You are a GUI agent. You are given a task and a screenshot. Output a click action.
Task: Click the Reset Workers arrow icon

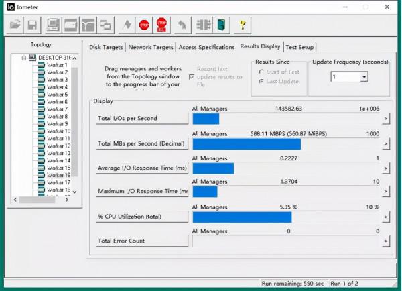pyautogui.click(x=180, y=25)
